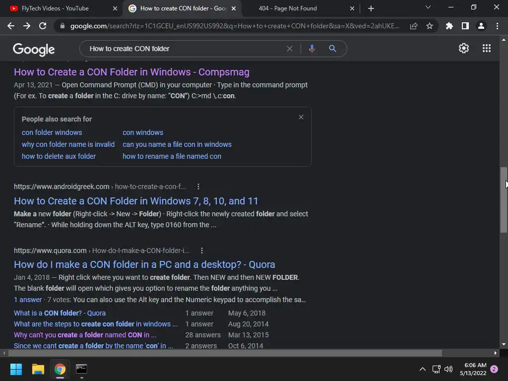Open the Chrome profile avatar

coord(481,26)
